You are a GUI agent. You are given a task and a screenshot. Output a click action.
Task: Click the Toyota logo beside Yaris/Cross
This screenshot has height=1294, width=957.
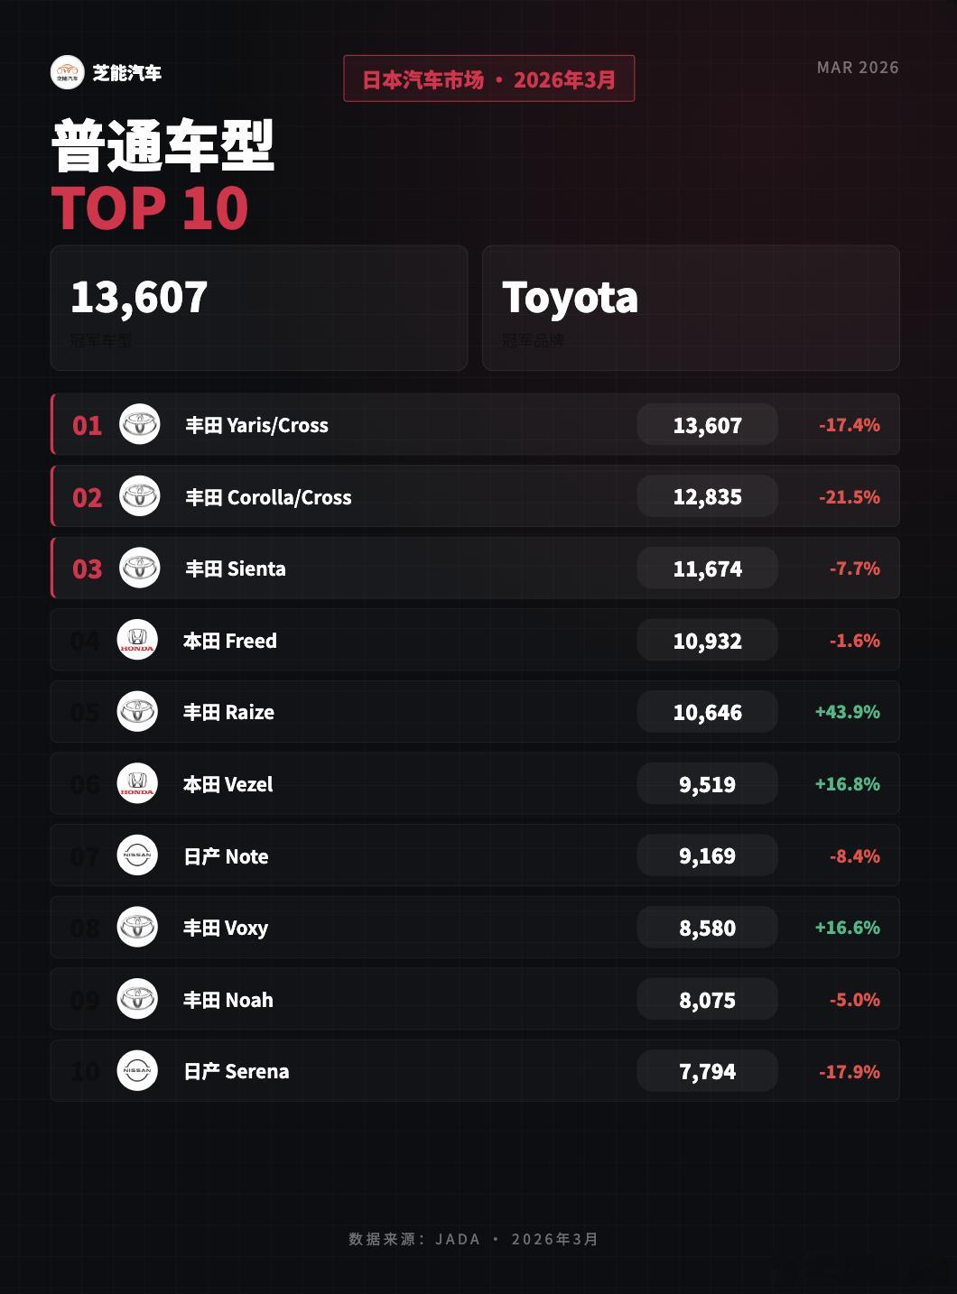tap(140, 424)
